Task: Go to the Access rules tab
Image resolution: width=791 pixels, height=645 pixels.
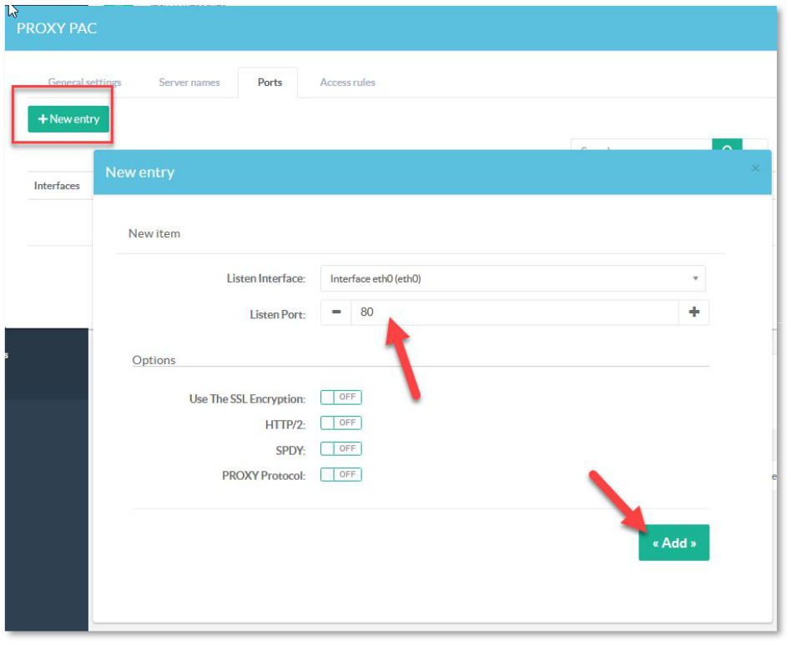Action: [347, 82]
